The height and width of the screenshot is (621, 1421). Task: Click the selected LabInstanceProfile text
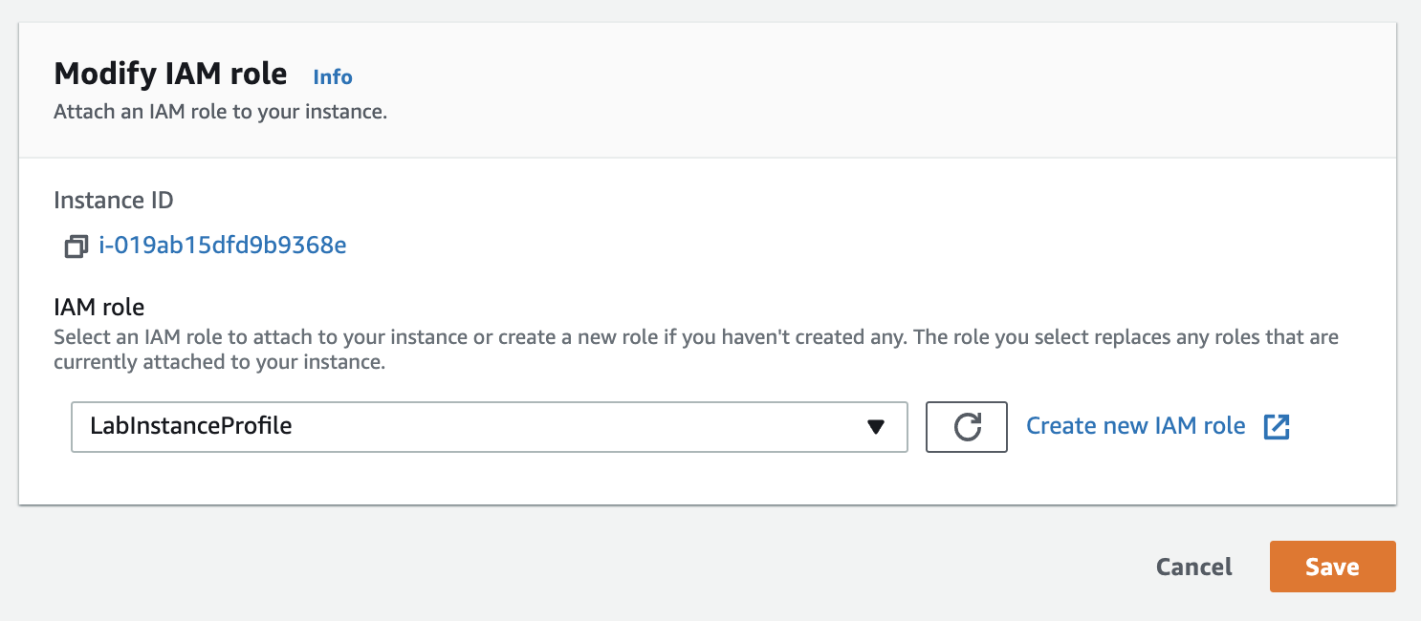pyautogui.click(x=191, y=426)
